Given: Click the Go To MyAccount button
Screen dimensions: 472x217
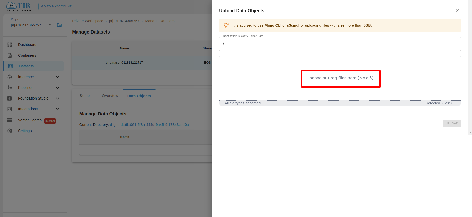Looking at the screenshot, I should (x=56, y=6).
